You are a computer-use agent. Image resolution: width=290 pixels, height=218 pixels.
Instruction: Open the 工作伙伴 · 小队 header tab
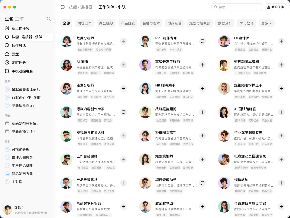[112, 7]
